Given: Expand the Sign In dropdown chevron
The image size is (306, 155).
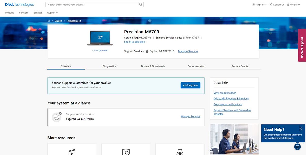Looking at the screenshot, I should click(x=265, y=4).
